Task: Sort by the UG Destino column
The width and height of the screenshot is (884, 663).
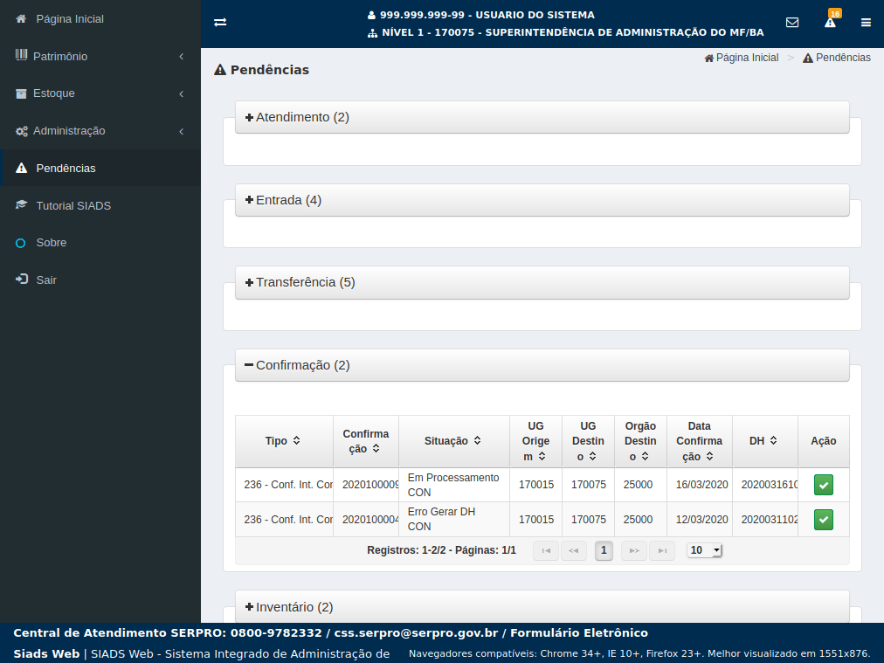Action: (588, 441)
